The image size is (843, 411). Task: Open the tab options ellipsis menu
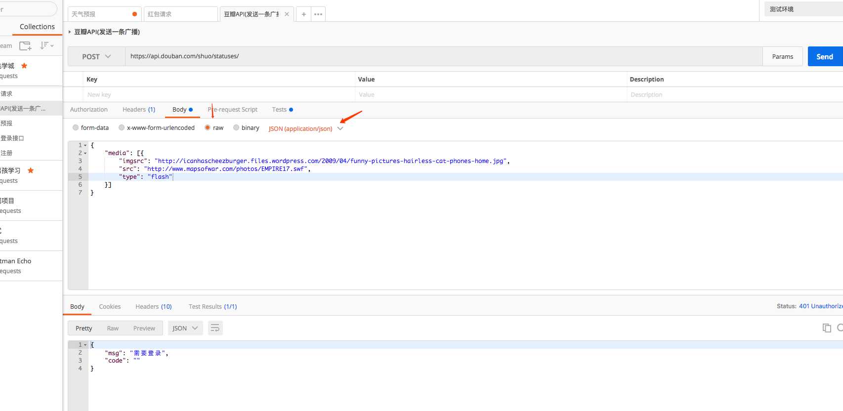(318, 14)
